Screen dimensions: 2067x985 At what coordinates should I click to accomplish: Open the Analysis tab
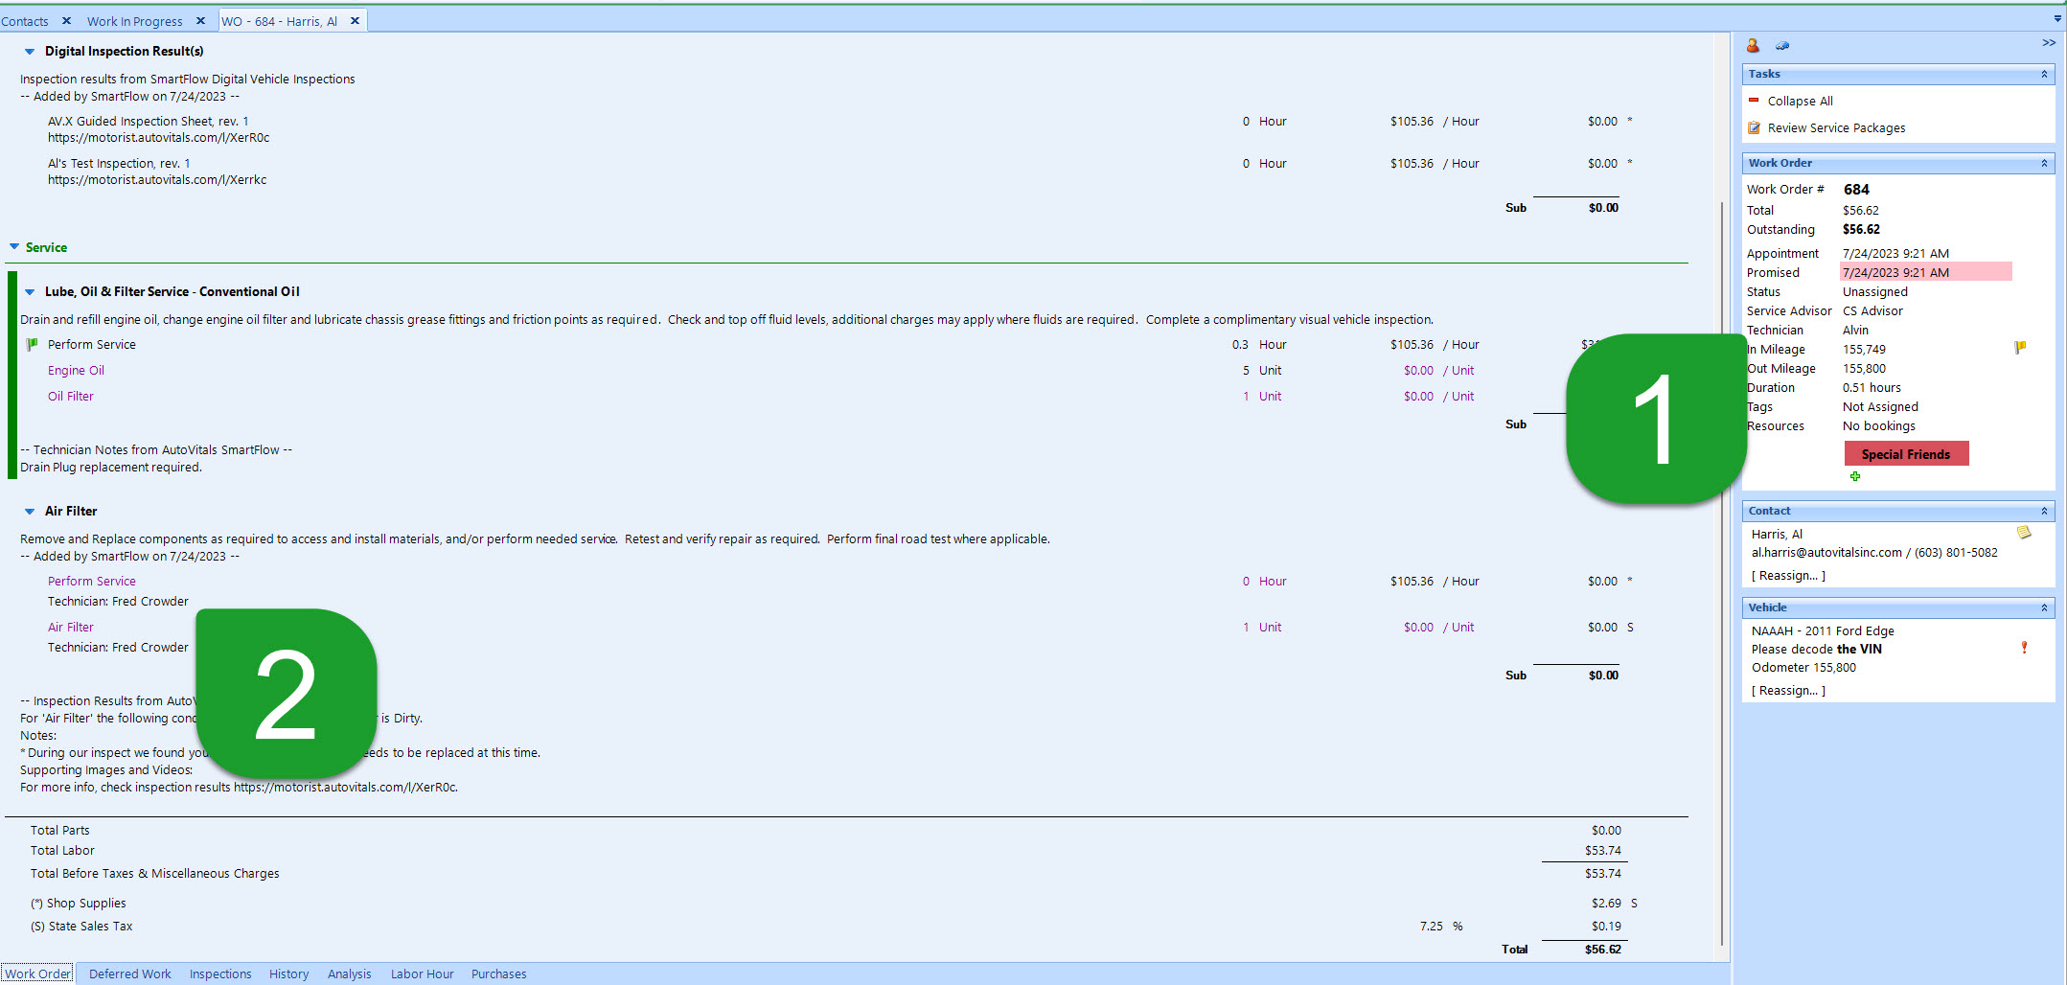(350, 974)
